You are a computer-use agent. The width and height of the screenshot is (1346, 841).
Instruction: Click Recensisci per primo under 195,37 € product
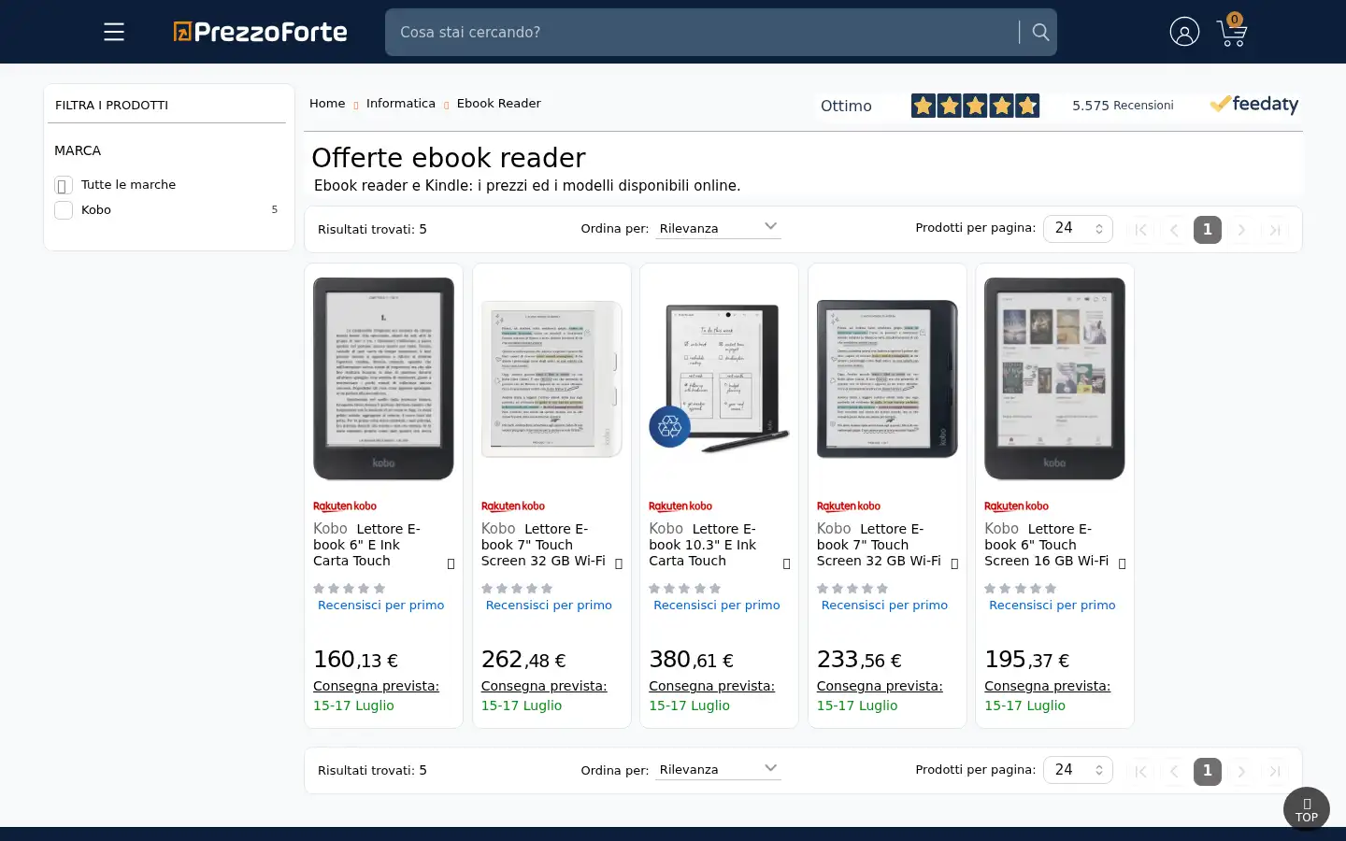point(1052,606)
